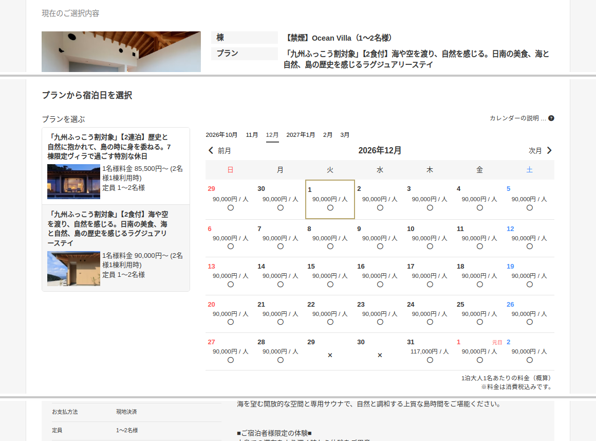Select availability circle for December 7
This screenshot has width=596, height=441.
tap(280, 246)
